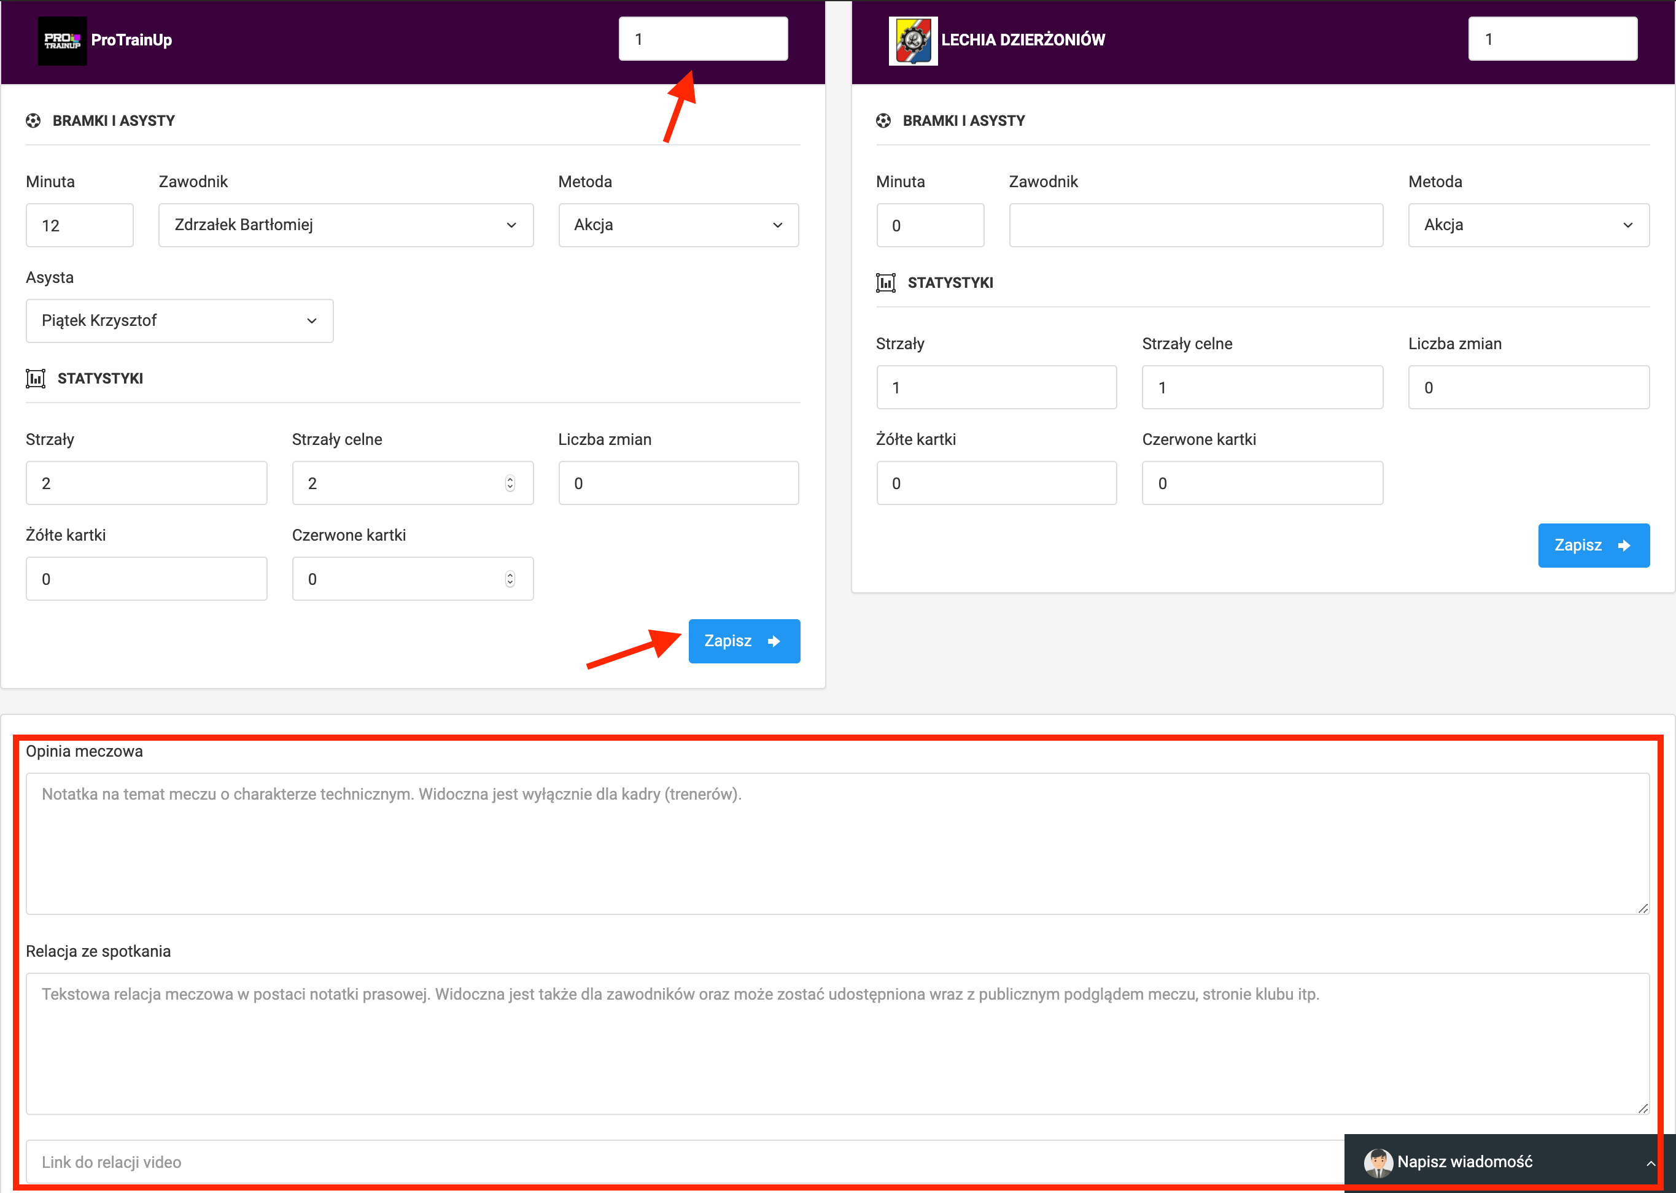Open the Metoda dropdown in the ProTrainUp panel

coord(677,225)
